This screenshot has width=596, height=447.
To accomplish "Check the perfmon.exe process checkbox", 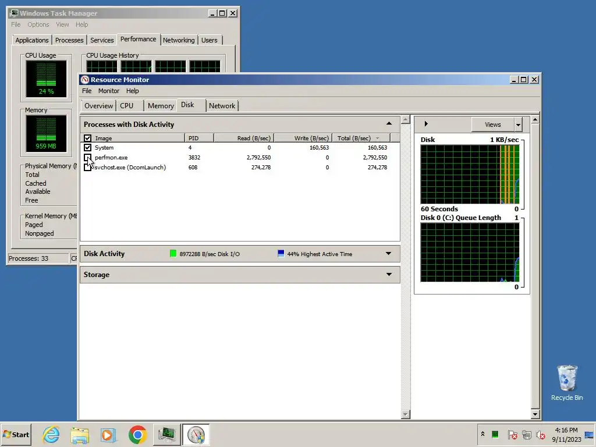I will click(x=87, y=157).
